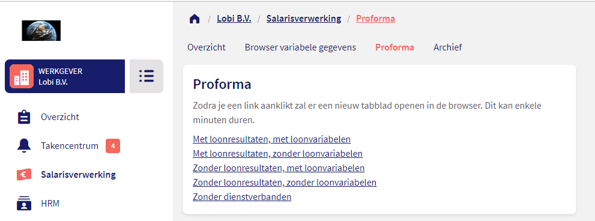Image resolution: width=595 pixels, height=221 pixels.
Task: Go to the Salarisverwerking breadcrumb link
Action: (x=304, y=19)
